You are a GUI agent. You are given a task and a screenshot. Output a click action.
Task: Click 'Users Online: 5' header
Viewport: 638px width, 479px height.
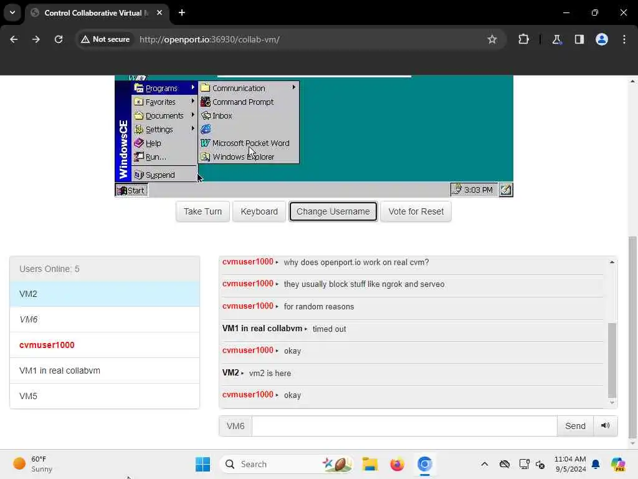coord(105,269)
